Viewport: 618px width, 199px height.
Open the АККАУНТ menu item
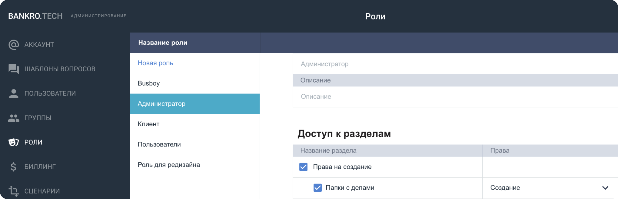(39, 45)
